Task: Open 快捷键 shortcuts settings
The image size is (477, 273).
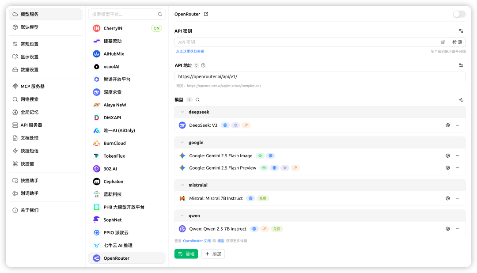Action: coord(45,164)
